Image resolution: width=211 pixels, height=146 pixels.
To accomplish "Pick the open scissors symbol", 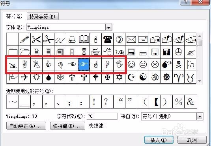I will [36, 39].
